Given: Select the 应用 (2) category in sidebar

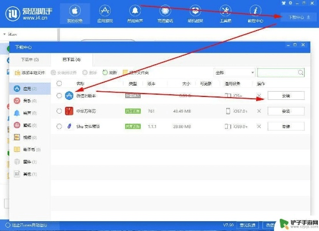Looking at the screenshot, I should pos(30,88).
